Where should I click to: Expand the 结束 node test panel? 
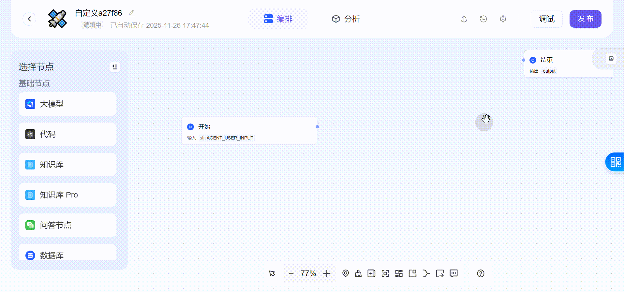point(611,59)
